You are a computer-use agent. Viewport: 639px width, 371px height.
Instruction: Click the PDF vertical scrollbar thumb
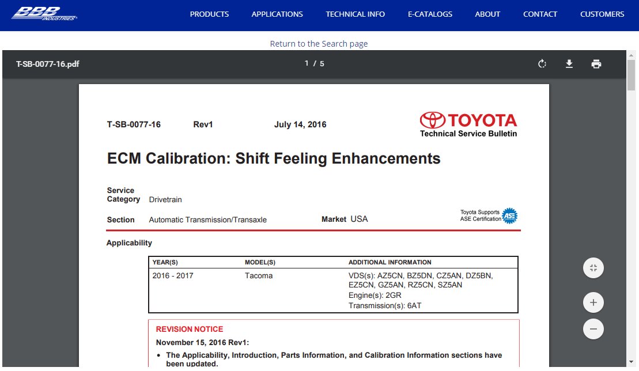point(632,75)
